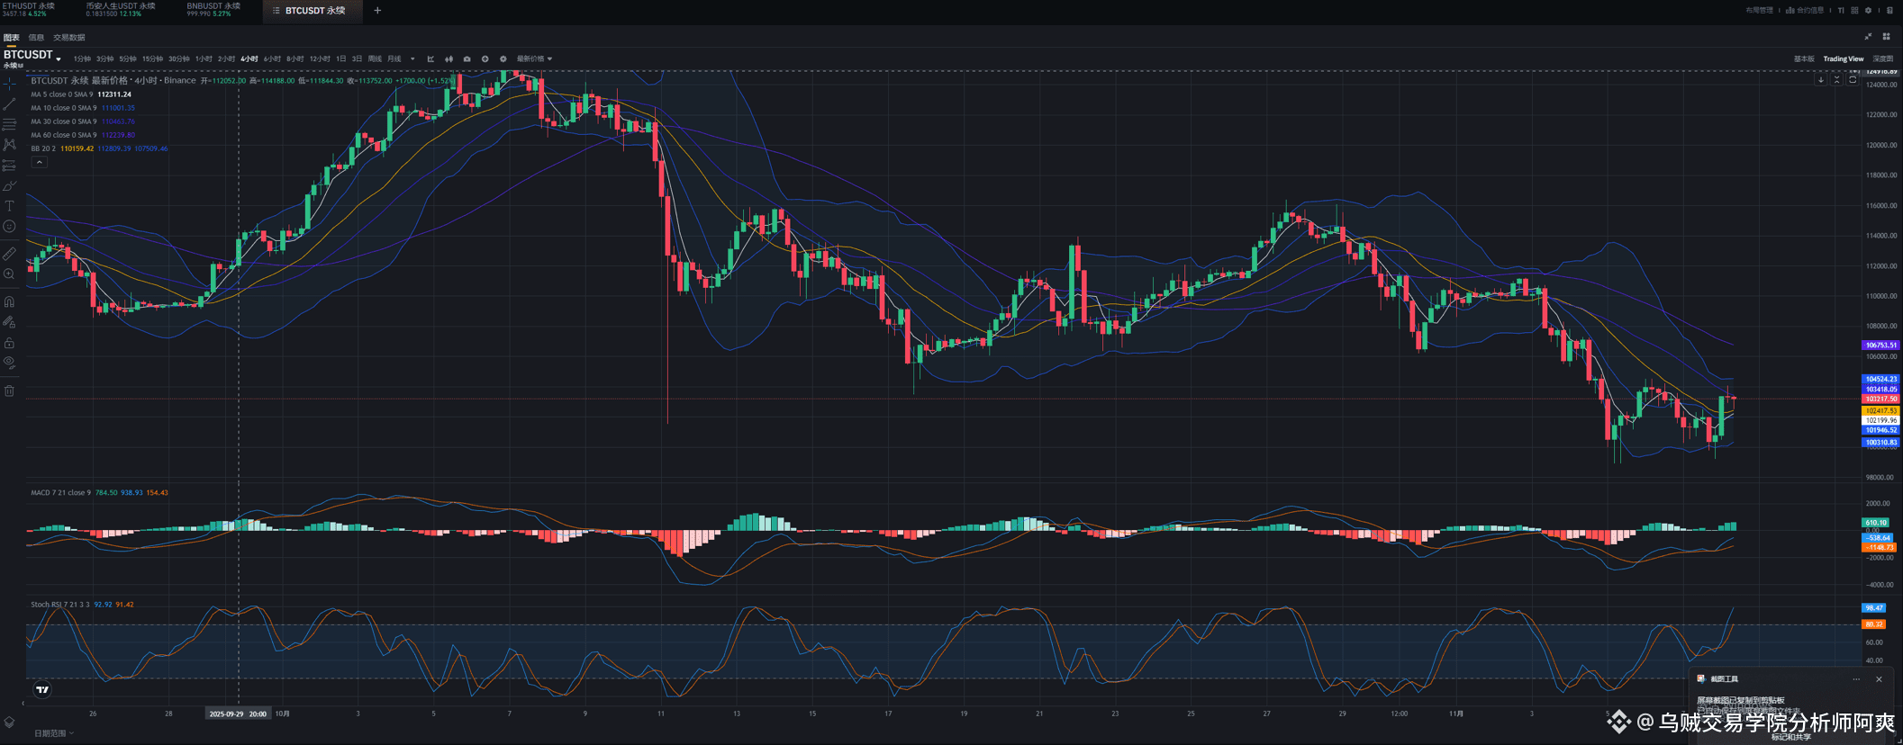Toggle lock all drawings

9,343
